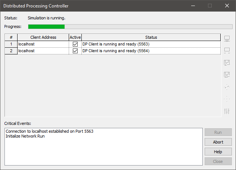
Task: Click the green progress bar
Action: click(x=130, y=26)
